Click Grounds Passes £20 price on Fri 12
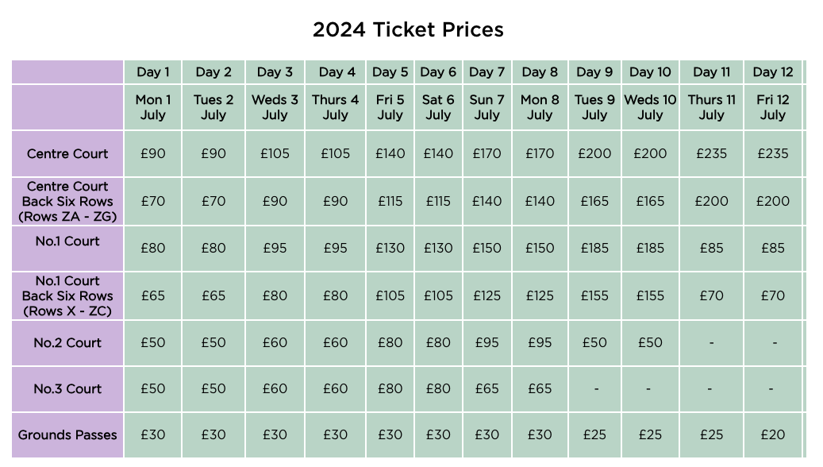Viewport: 823px width, 467px height. (x=773, y=435)
